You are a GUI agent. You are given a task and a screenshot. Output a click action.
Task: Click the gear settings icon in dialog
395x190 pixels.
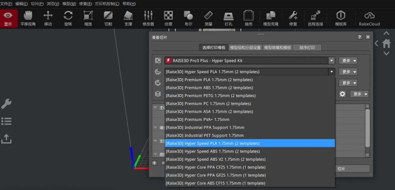pos(342,94)
